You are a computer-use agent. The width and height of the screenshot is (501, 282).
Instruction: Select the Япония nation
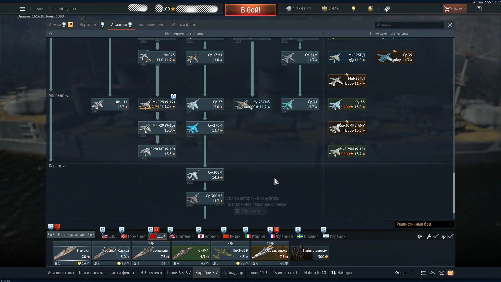[208, 236]
